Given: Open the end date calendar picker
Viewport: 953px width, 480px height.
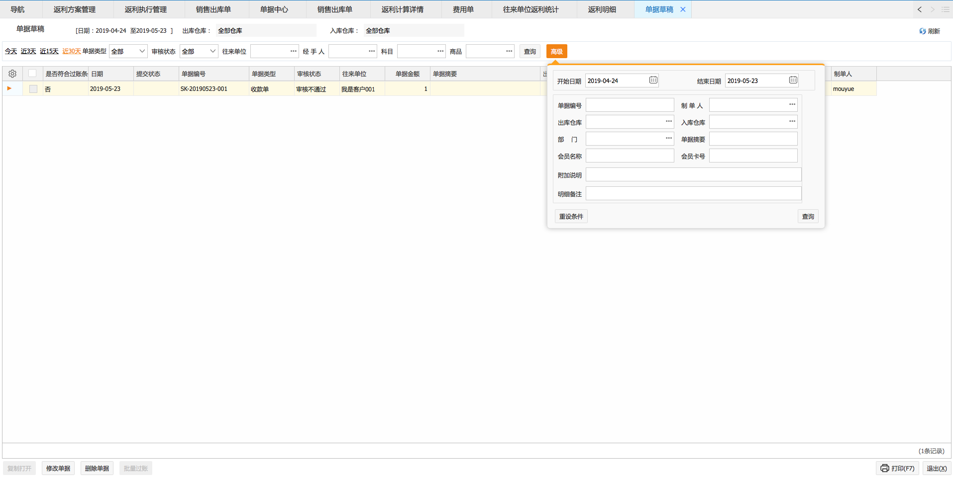Looking at the screenshot, I should tap(793, 80).
